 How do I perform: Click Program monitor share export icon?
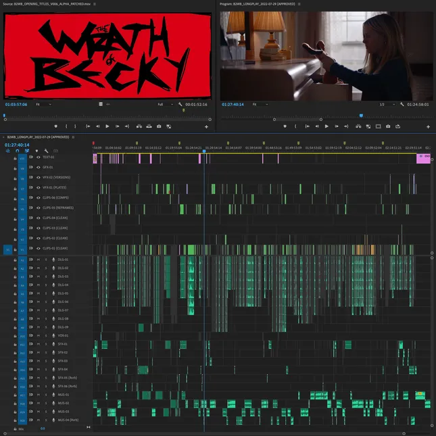coord(397,126)
